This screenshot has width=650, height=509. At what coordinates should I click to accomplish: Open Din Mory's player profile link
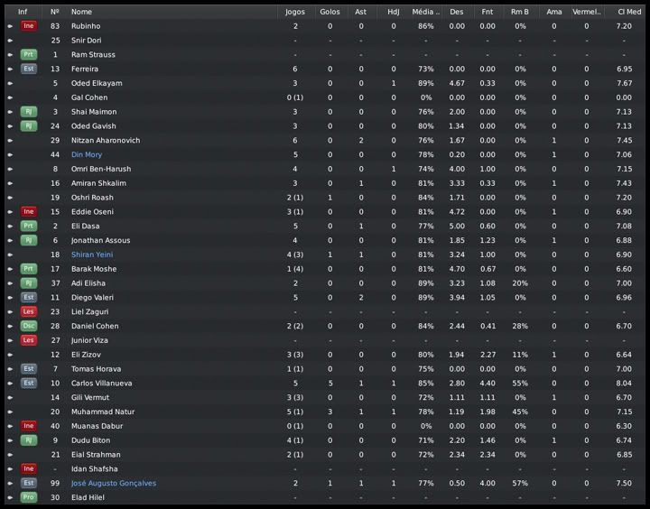click(87, 155)
